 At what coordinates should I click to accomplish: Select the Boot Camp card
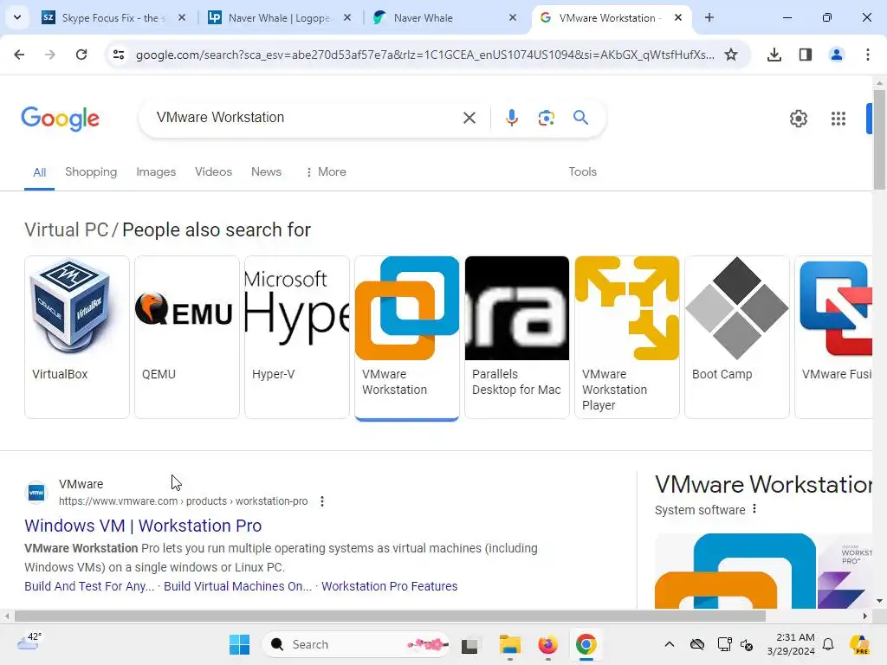736,337
